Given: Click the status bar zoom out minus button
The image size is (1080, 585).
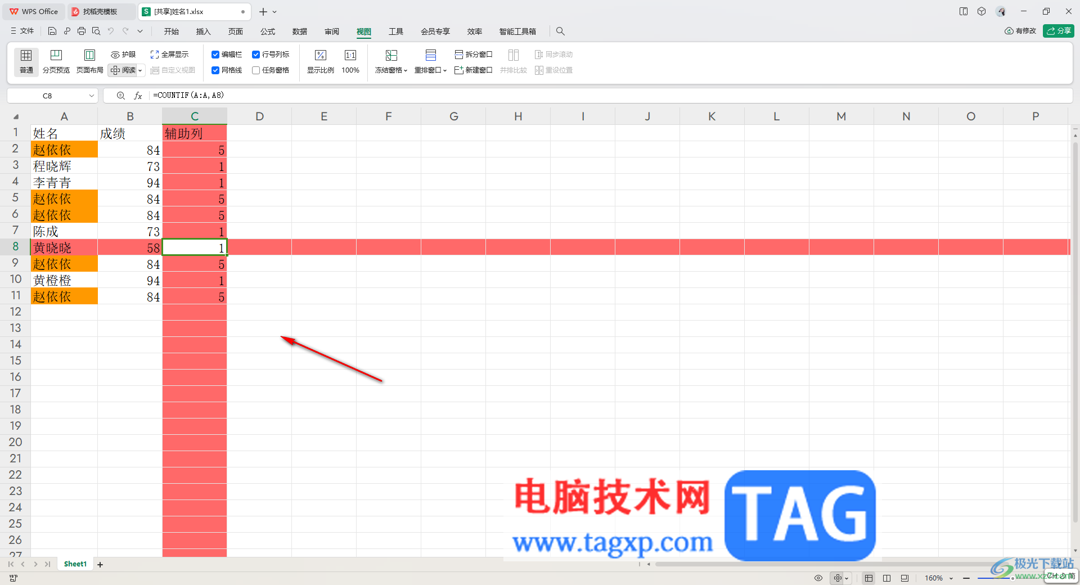Looking at the screenshot, I should 966,578.
